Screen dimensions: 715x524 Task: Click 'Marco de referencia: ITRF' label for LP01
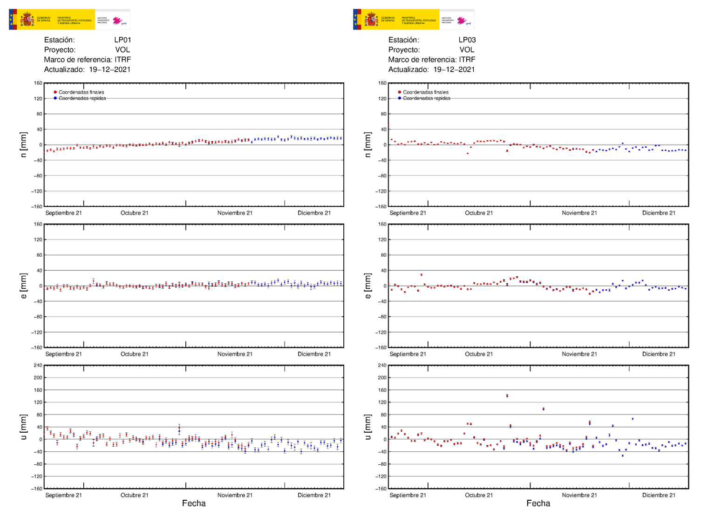tap(87, 60)
